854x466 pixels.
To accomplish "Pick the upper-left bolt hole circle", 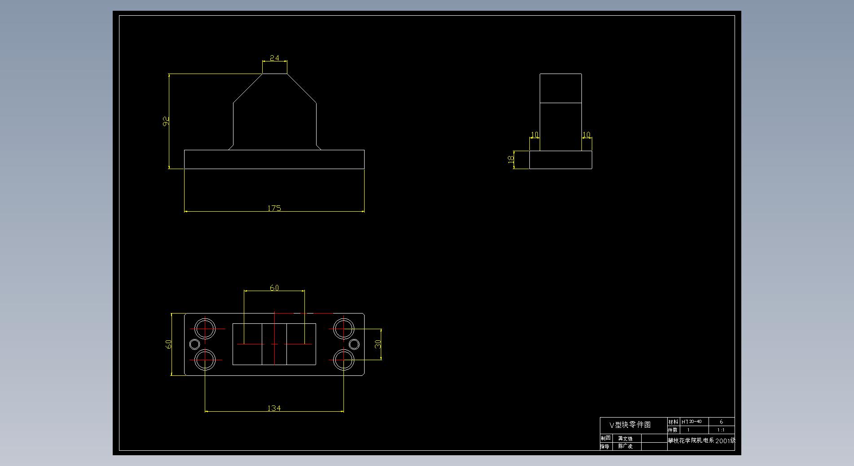I will (x=205, y=329).
